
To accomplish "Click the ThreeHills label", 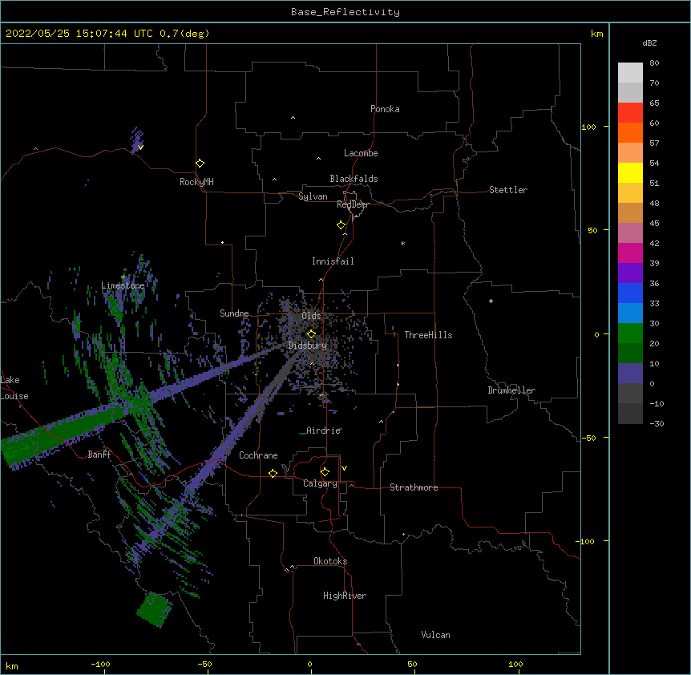I will point(428,335).
